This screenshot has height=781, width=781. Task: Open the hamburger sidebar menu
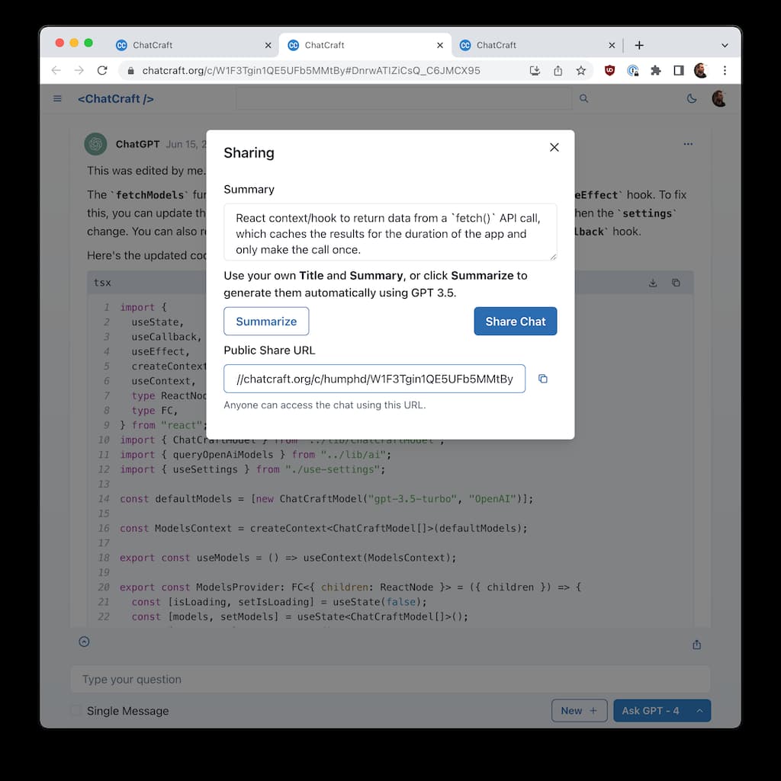click(57, 98)
